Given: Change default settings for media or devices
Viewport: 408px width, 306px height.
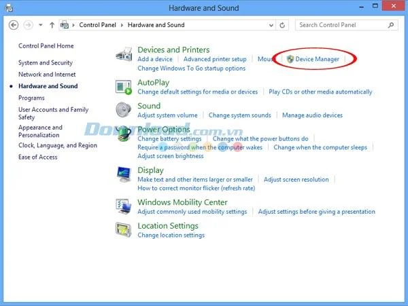Looking at the screenshot, I should tap(198, 92).
